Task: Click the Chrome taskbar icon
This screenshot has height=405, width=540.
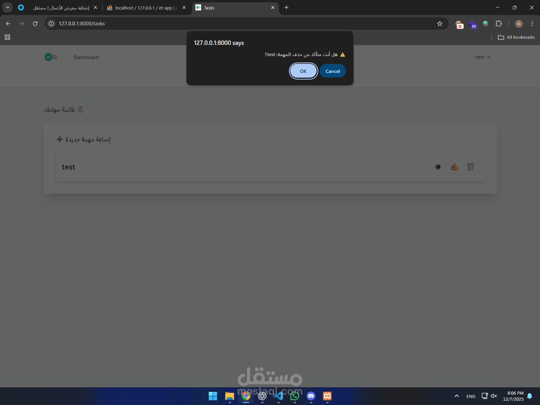Action: pos(246,396)
